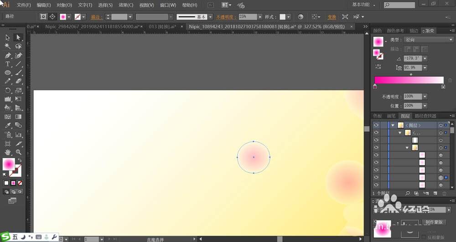Image resolution: width=456 pixels, height=242 pixels.
Task: Select the Hand tool
Action: (x=8, y=152)
